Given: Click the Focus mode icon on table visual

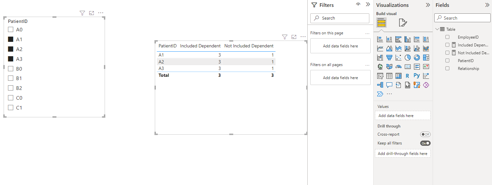Looking at the screenshot, I should 294,37.
